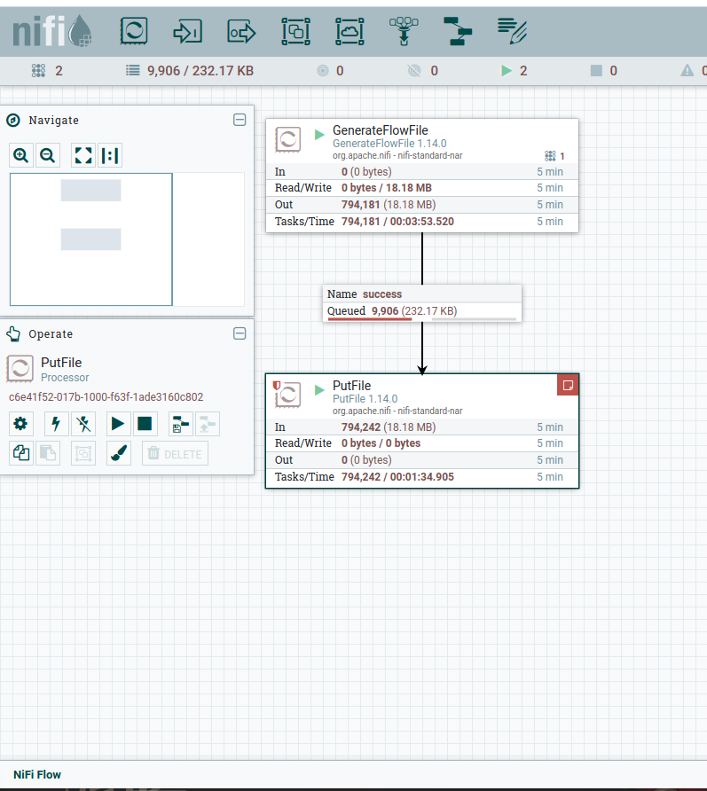
Task: Select the GenerateFlowFile processor title
Action: pyautogui.click(x=380, y=130)
